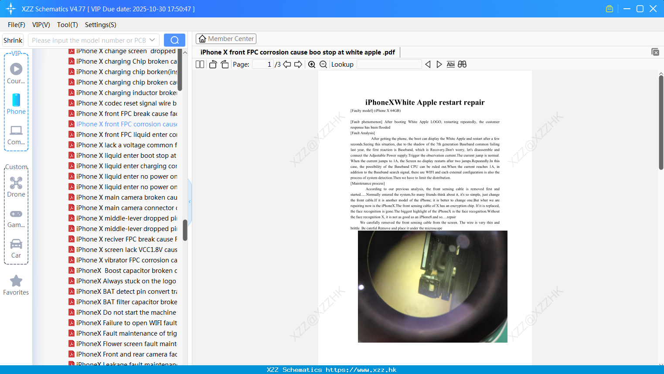Screen dimensions: 664x374
Task: Open 'iPhone X vibrator FPC corrosion' file
Action: pyautogui.click(x=123, y=260)
